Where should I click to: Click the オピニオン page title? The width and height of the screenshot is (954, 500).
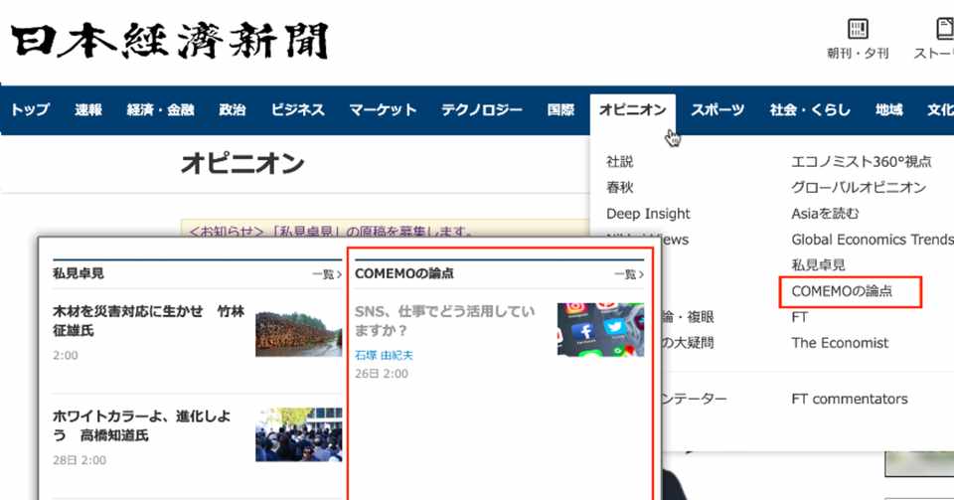tap(242, 164)
